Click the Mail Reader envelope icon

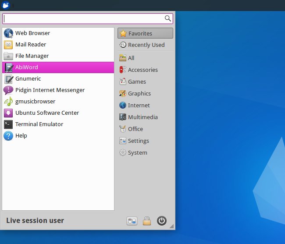[8, 45]
